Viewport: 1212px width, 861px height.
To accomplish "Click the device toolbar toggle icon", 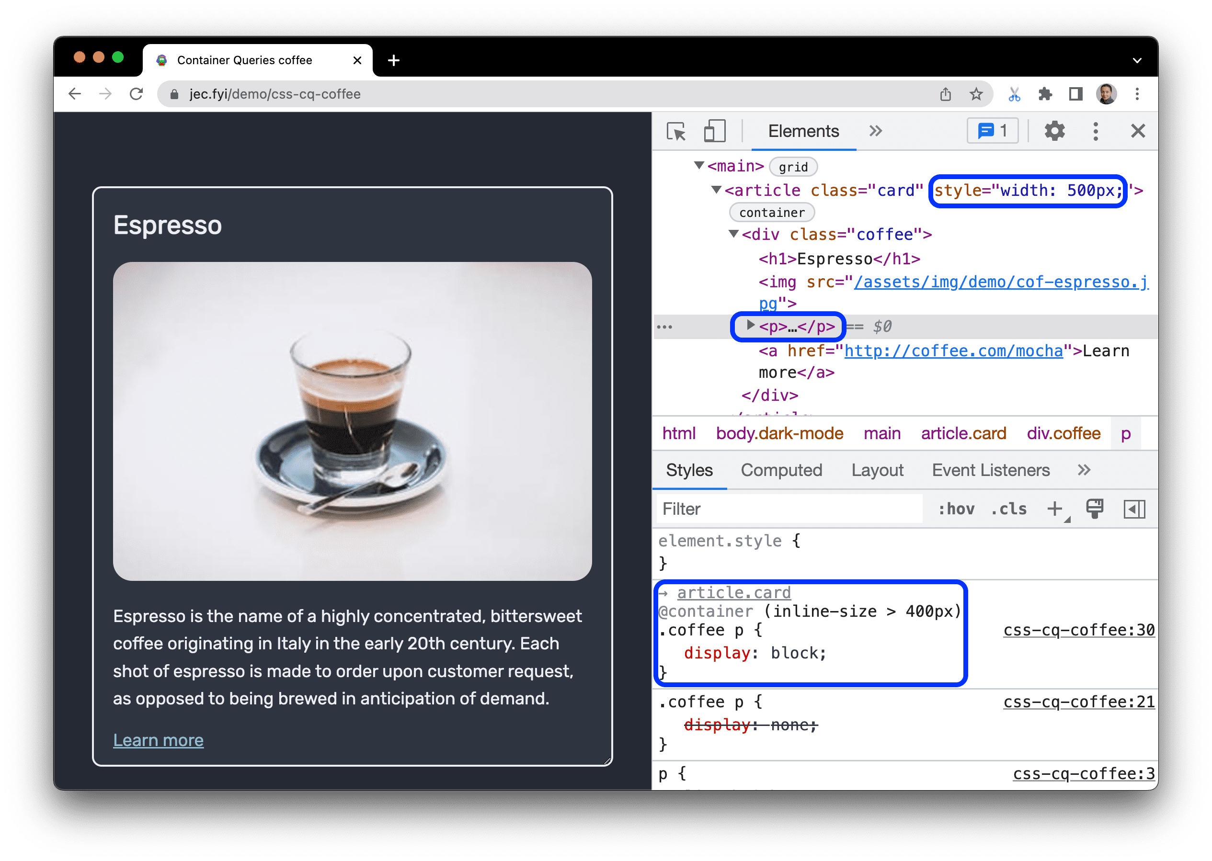I will tap(714, 130).
